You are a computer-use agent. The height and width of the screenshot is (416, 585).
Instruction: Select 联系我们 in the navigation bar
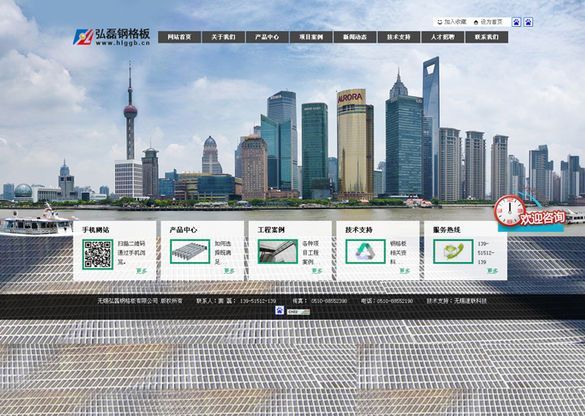486,37
